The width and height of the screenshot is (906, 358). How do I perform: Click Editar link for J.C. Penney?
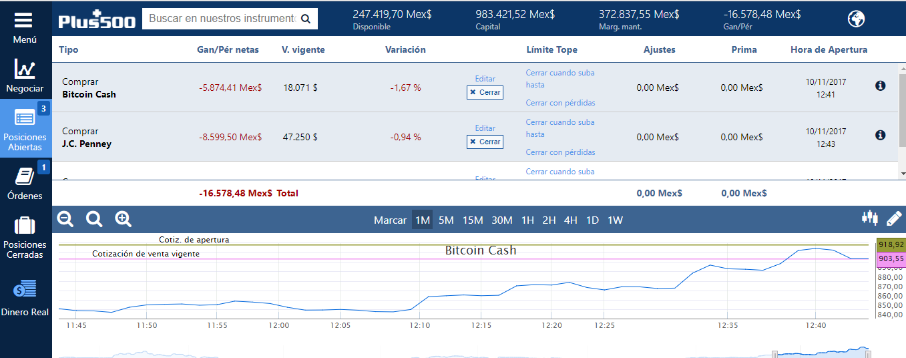click(x=485, y=128)
